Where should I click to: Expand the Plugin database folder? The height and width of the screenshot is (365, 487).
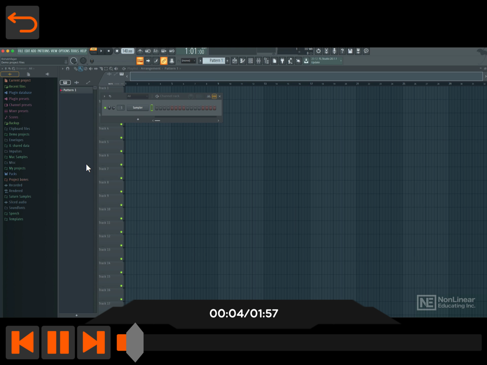tap(18, 92)
